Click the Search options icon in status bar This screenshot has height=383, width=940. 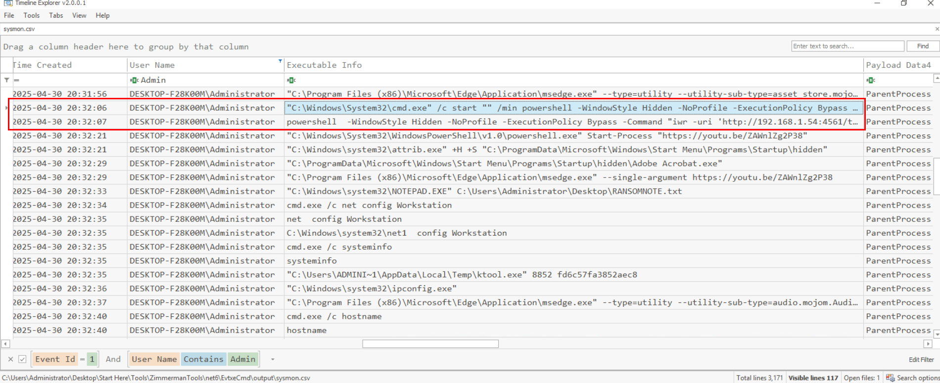tap(891, 378)
